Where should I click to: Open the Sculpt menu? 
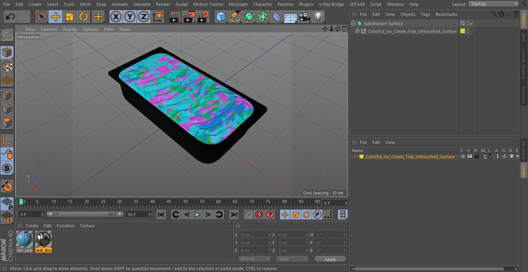[181, 4]
